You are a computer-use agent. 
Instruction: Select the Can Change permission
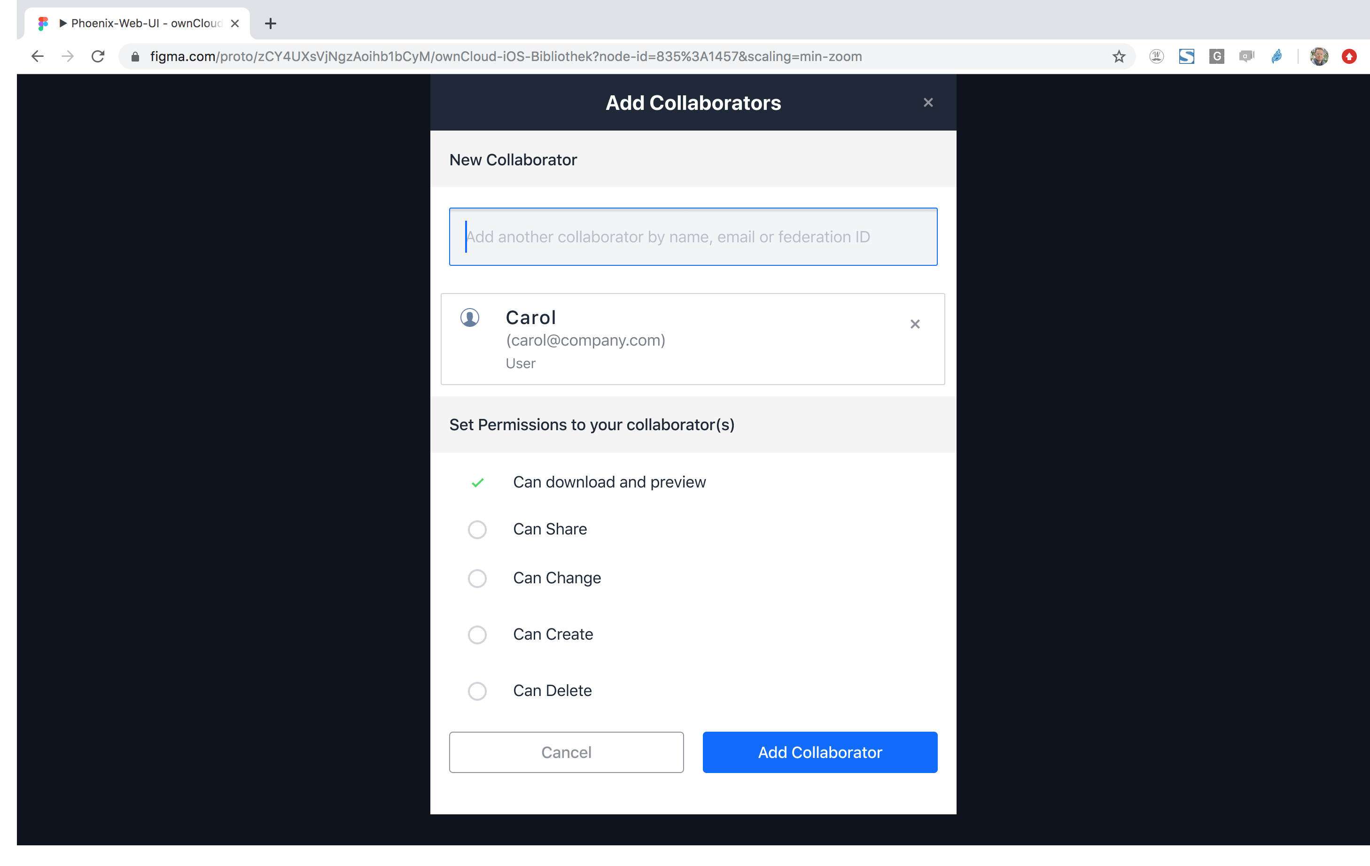point(477,578)
